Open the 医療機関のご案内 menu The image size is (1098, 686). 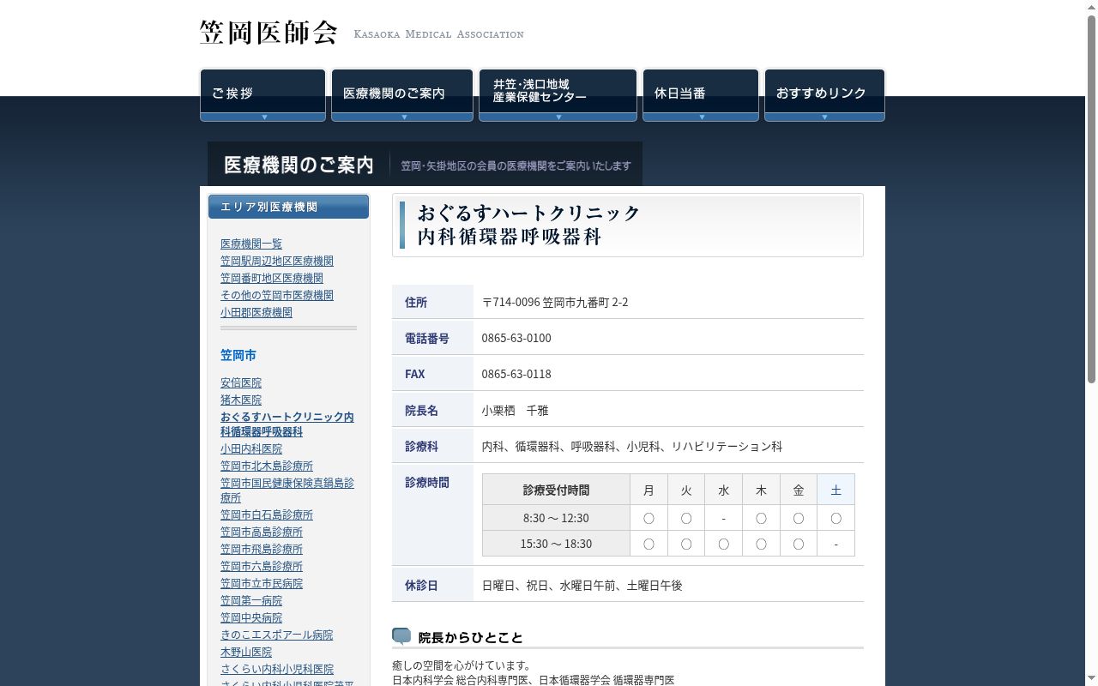pos(402,95)
